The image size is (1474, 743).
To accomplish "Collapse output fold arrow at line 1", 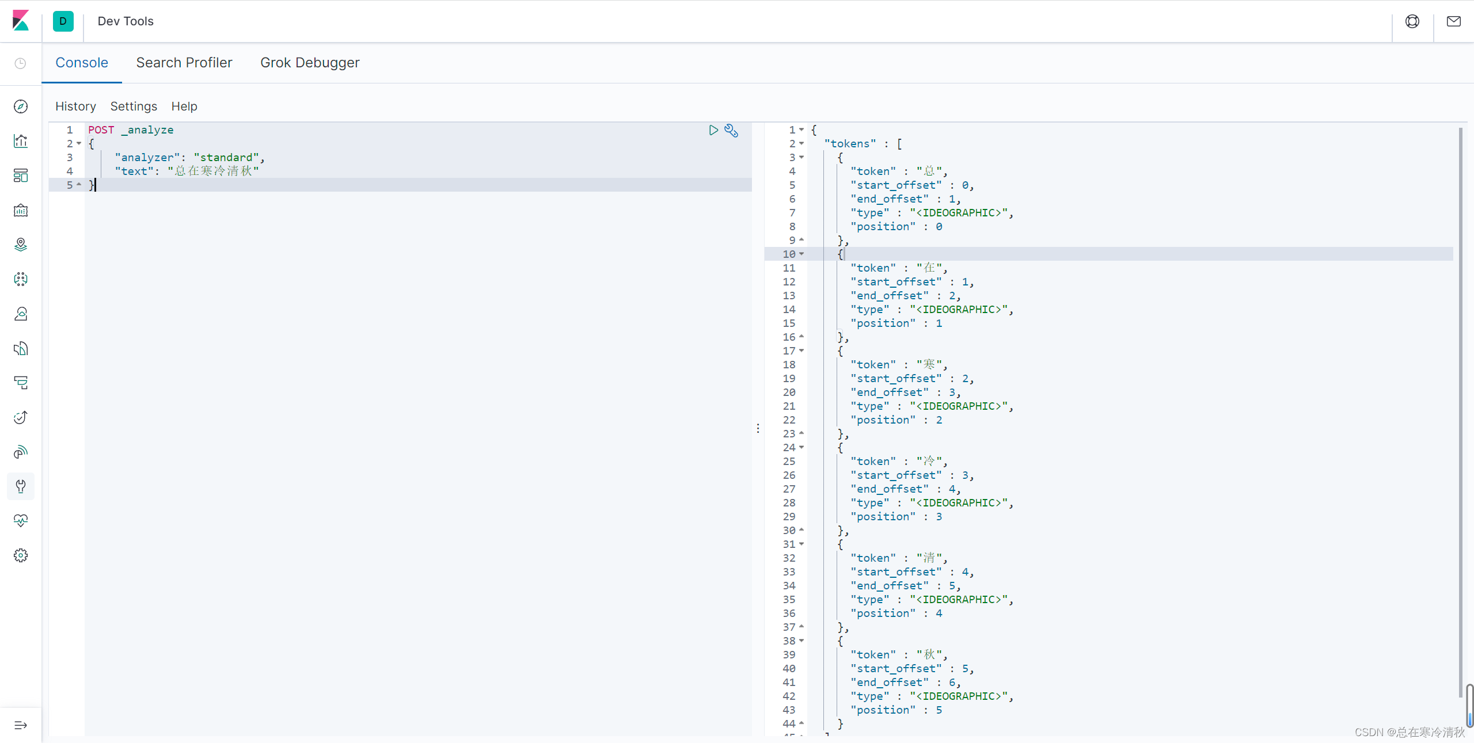I will (801, 129).
